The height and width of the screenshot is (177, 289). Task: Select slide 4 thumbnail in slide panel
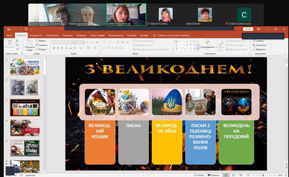[25, 127]
